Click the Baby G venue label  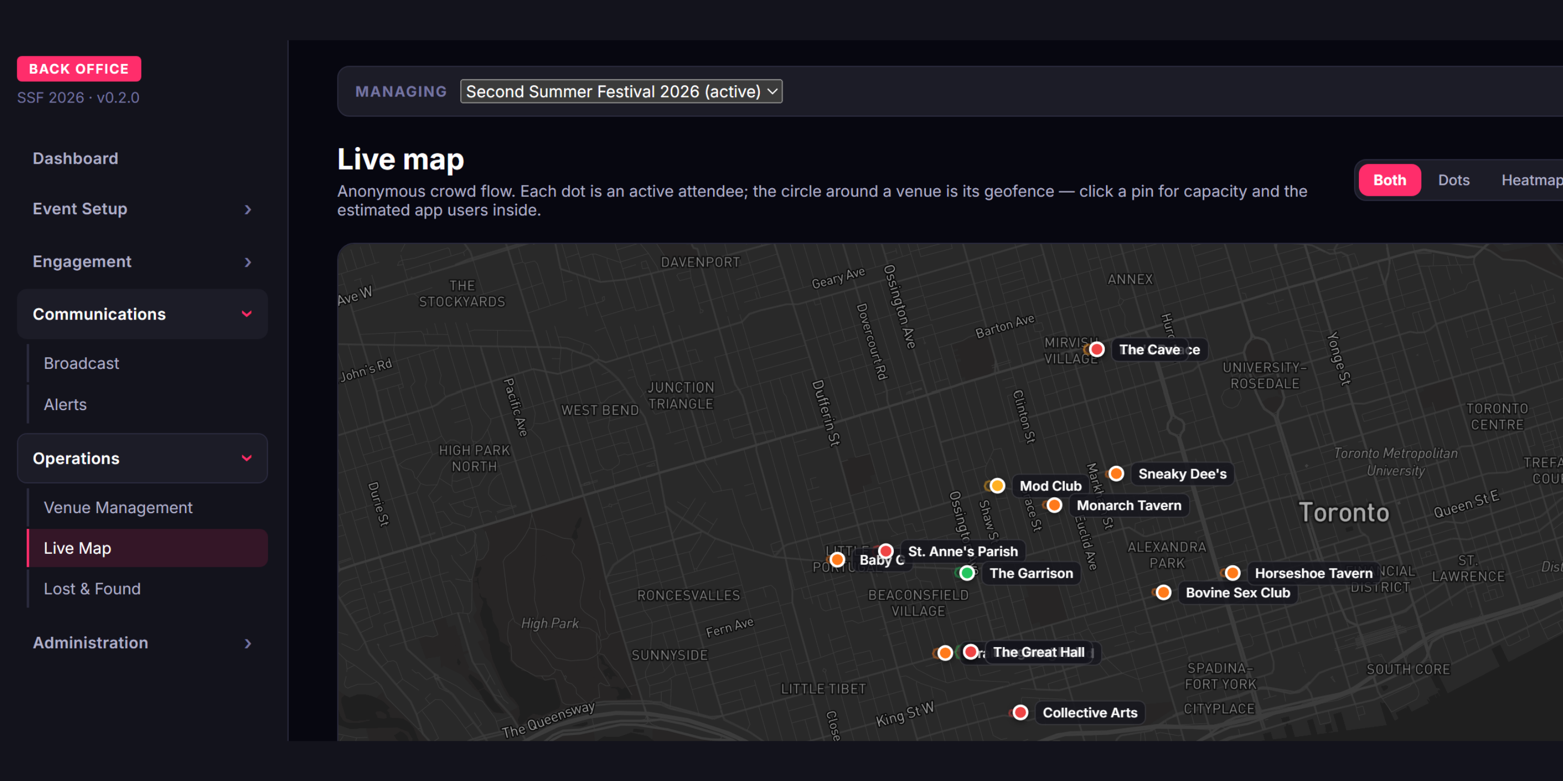pyautogui.click(x=881, y=560)
